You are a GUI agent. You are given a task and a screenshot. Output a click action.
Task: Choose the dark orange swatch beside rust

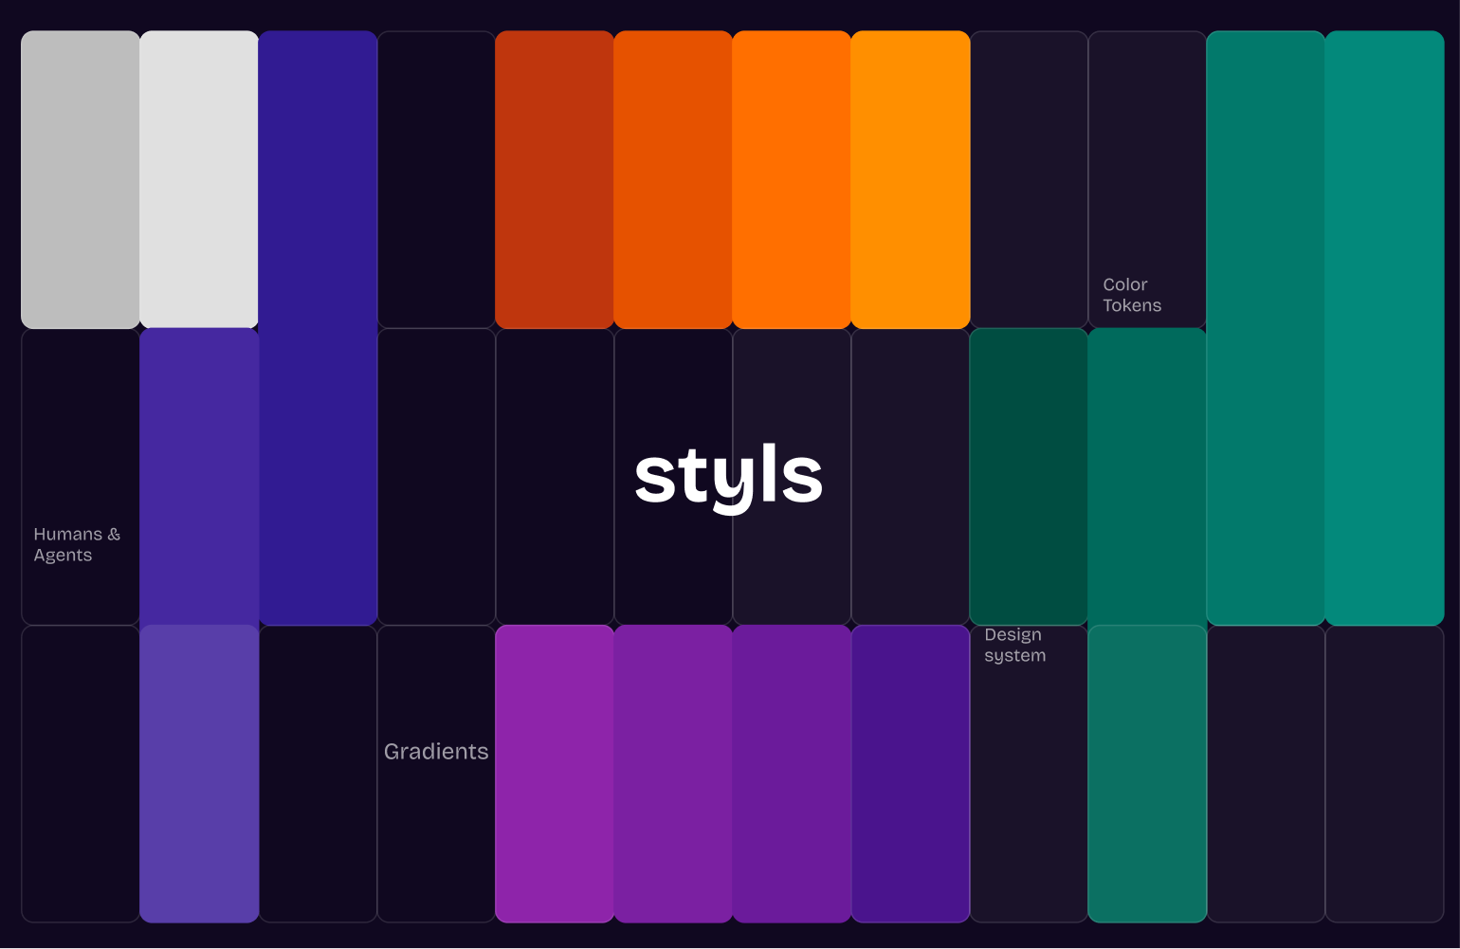pyautogui.click(x=673, y=180)
